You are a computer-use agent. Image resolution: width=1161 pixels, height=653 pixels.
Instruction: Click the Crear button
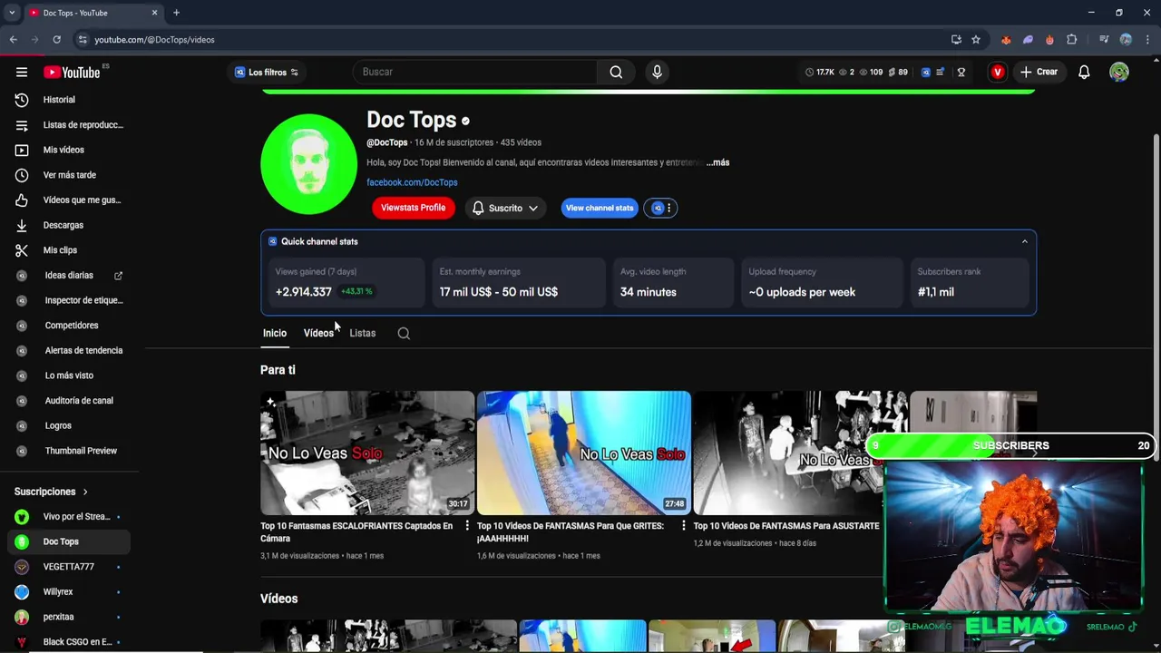[x=1038, y=73]
